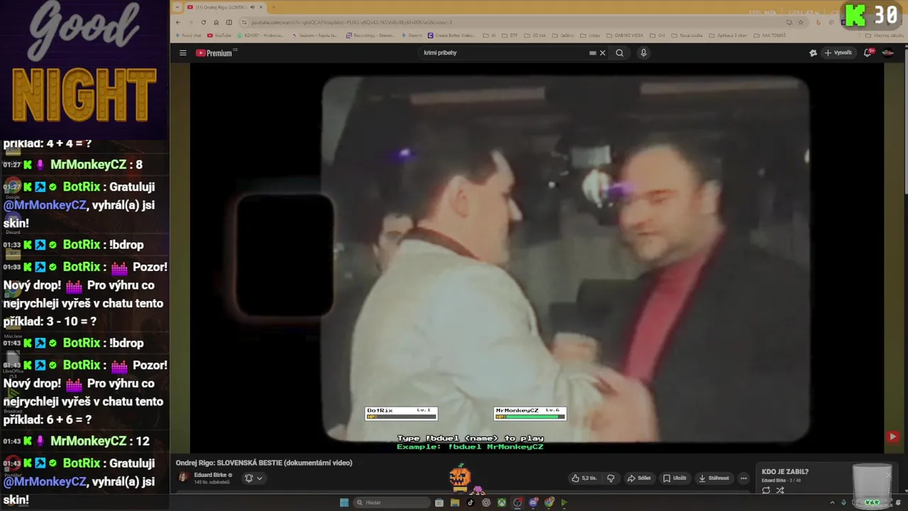Click the taskbar Hledat search box
This screenshot has height=511, width=908.
[x=392, y=502]
